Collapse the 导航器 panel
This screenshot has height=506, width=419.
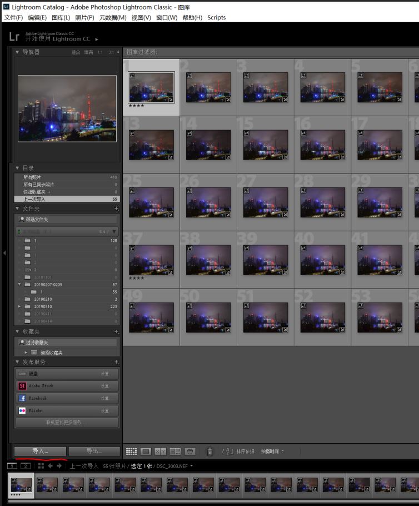[17, 52]
